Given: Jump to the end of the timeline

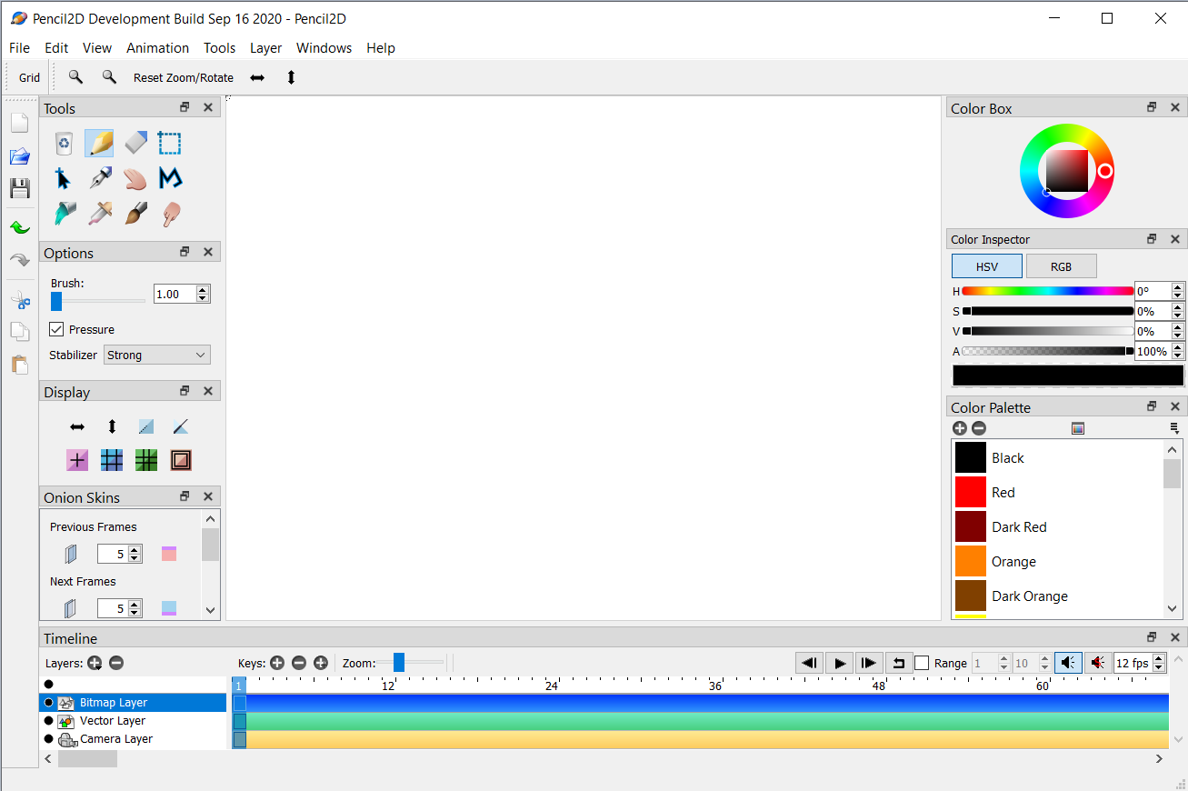Looking at the screenshot, I should (x=868, y=663).
